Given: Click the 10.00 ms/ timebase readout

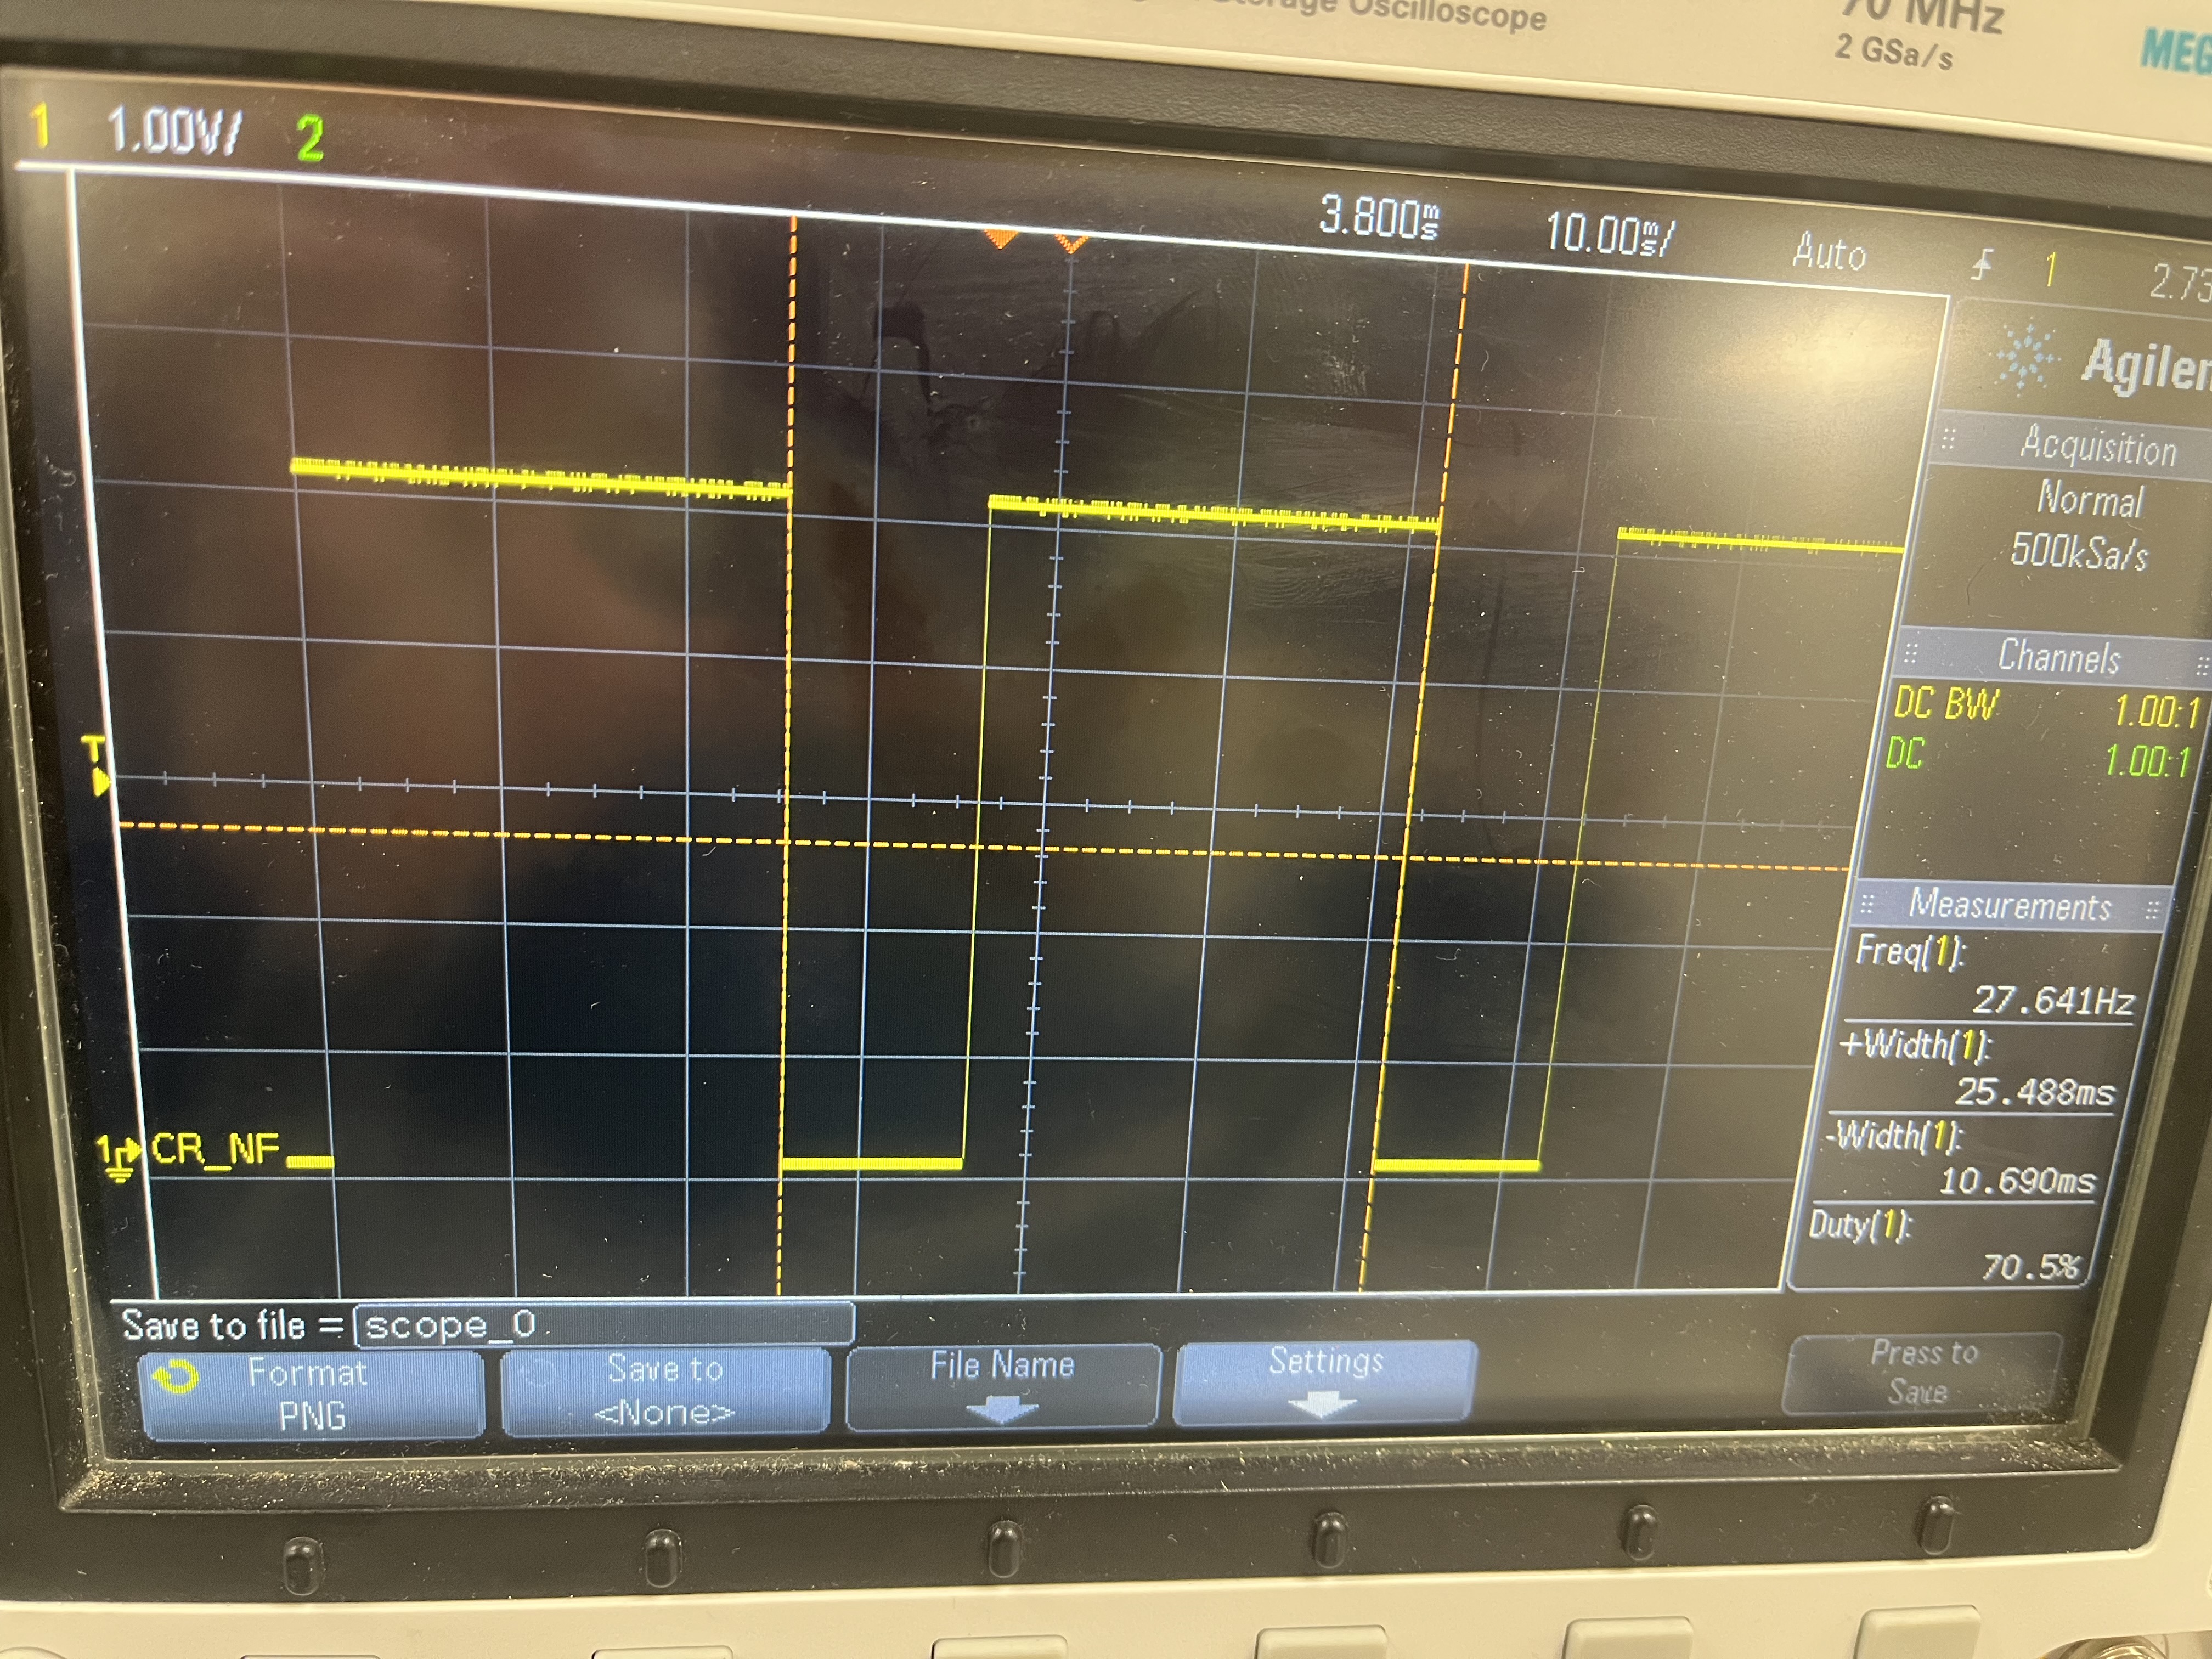Looking at the screenshot, I should 1609,234.
